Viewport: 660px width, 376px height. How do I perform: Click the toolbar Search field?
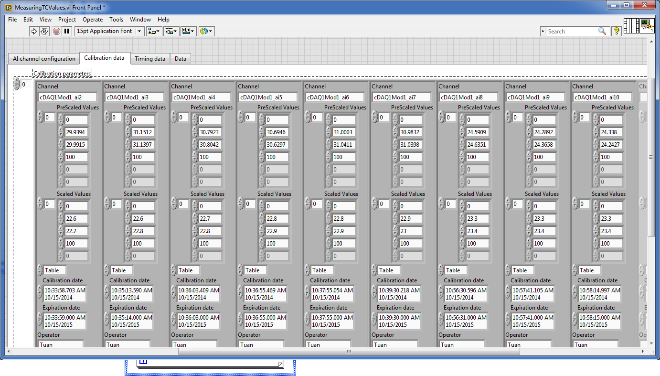pos(571,31)
